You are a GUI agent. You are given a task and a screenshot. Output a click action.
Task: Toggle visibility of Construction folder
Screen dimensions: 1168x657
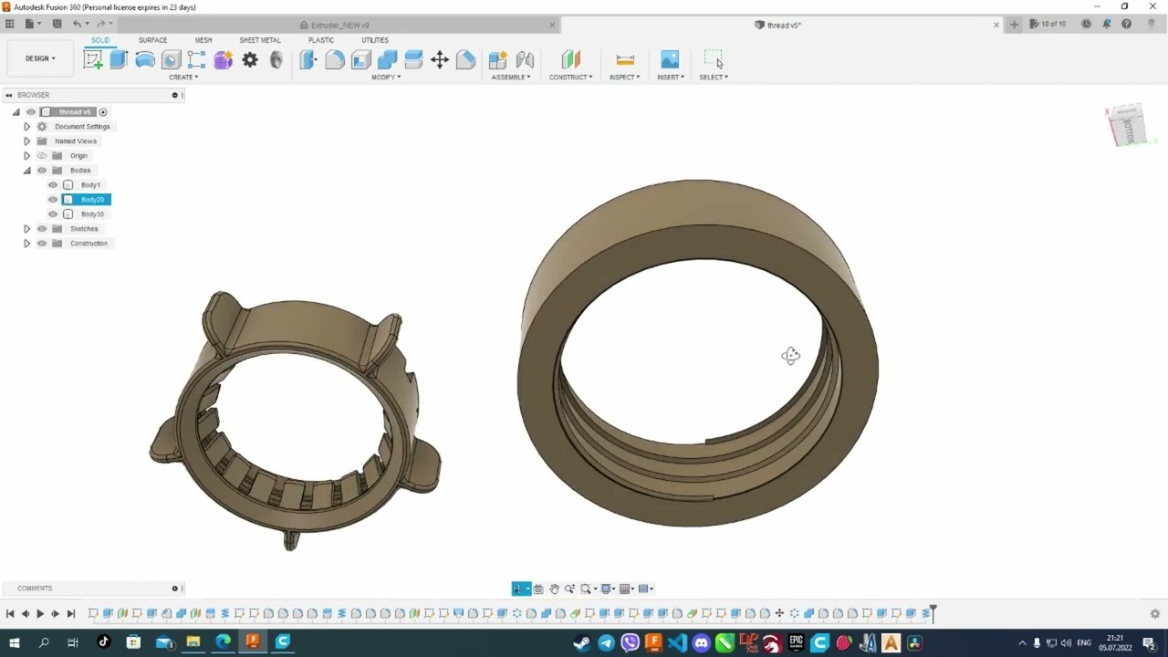tap(42, 244)
